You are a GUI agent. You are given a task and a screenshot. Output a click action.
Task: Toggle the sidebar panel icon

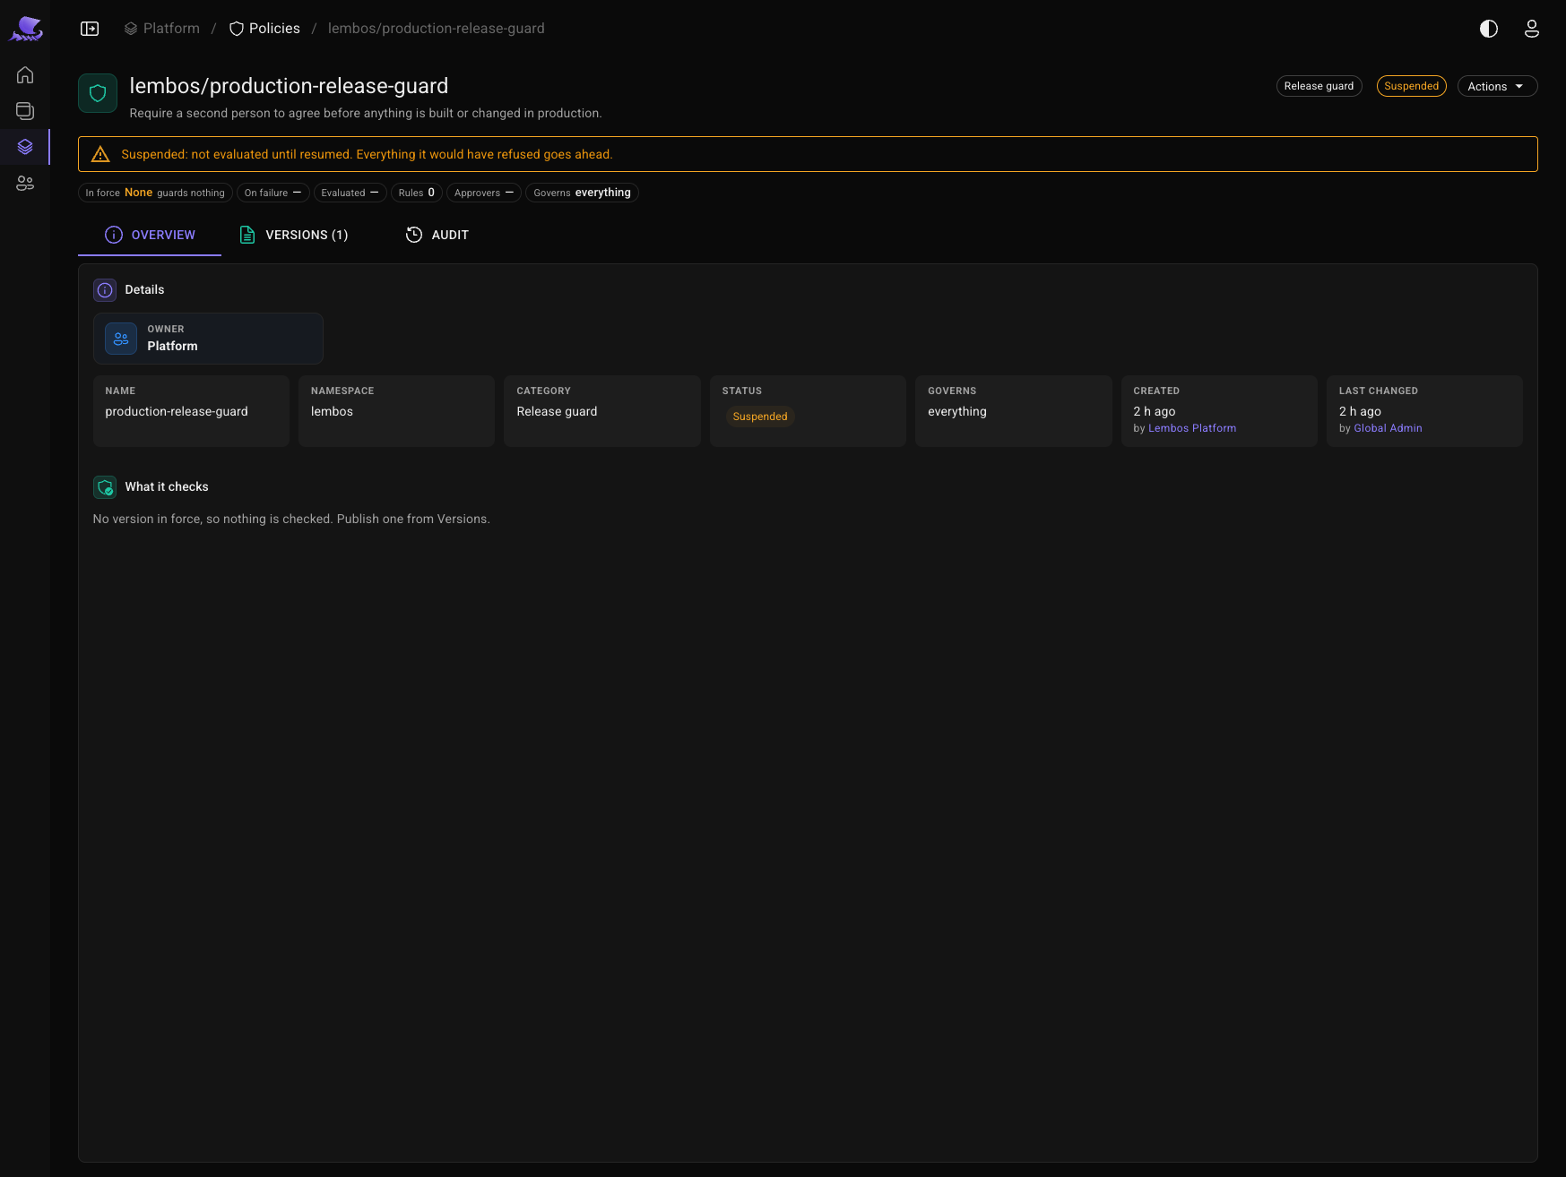[x=90, y=29]
